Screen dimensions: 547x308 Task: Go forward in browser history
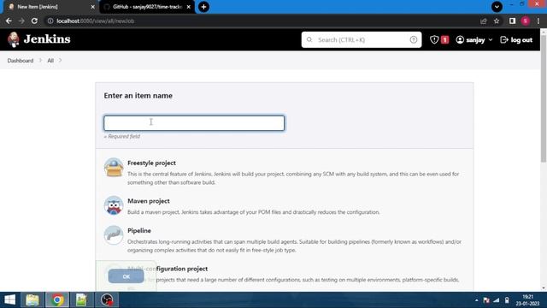pyautogui.click(x=21, y=21)
